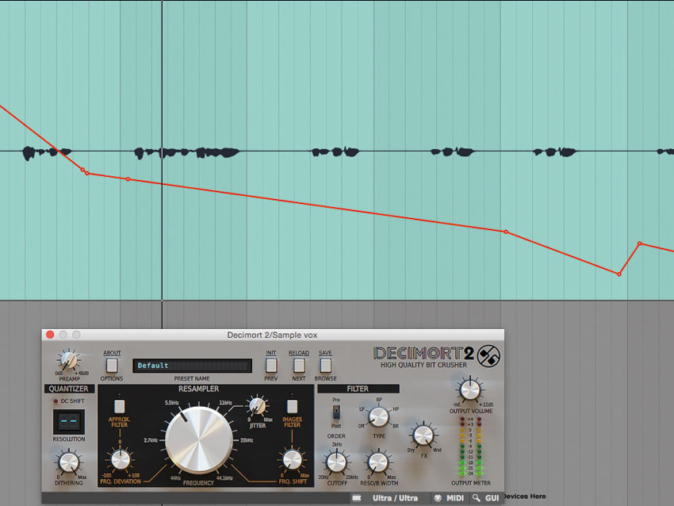Click the About/Options button
This screenshot has width=674, height=506.
[x=112, y=366]
